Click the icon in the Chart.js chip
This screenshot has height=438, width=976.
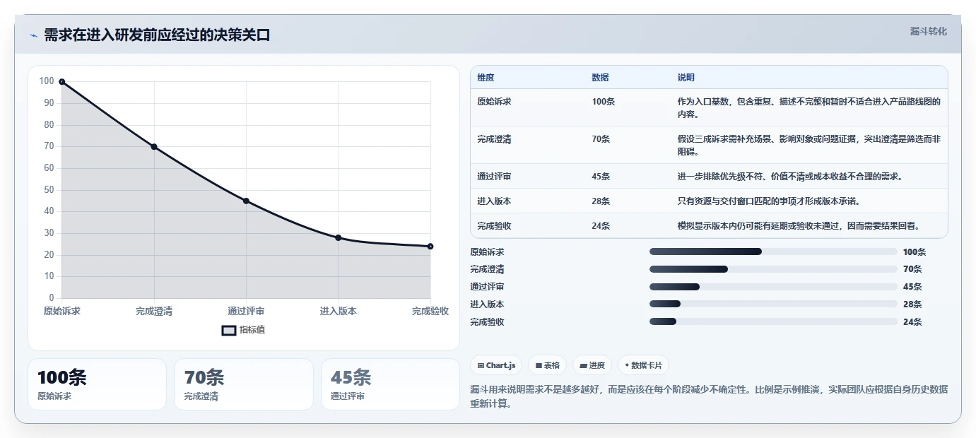pos(481,366)
